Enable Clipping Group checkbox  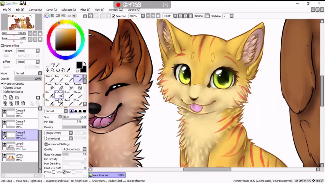[2, 88]
